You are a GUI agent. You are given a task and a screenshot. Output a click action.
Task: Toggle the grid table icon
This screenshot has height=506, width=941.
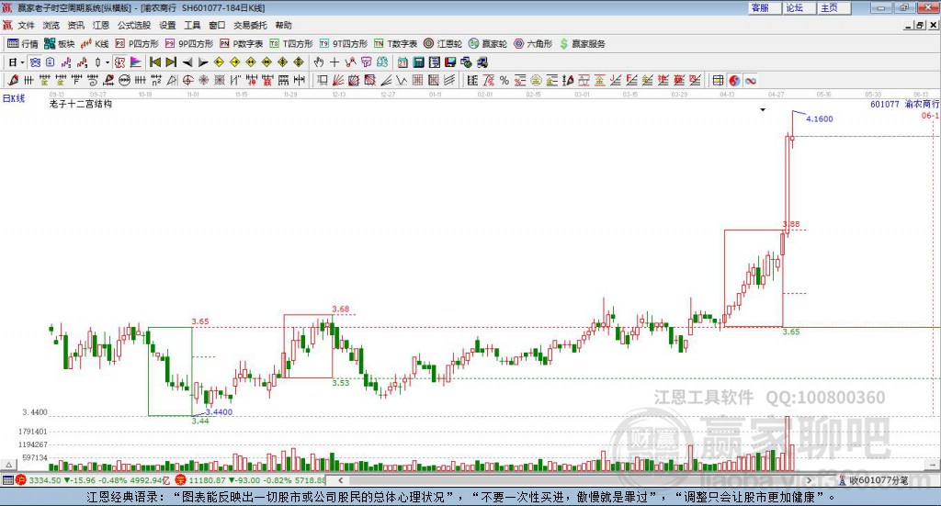pos(718,80)
